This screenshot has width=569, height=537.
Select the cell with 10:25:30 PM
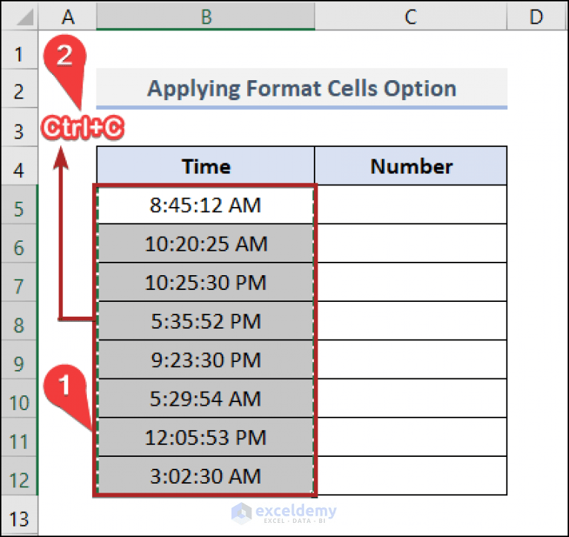205,282
